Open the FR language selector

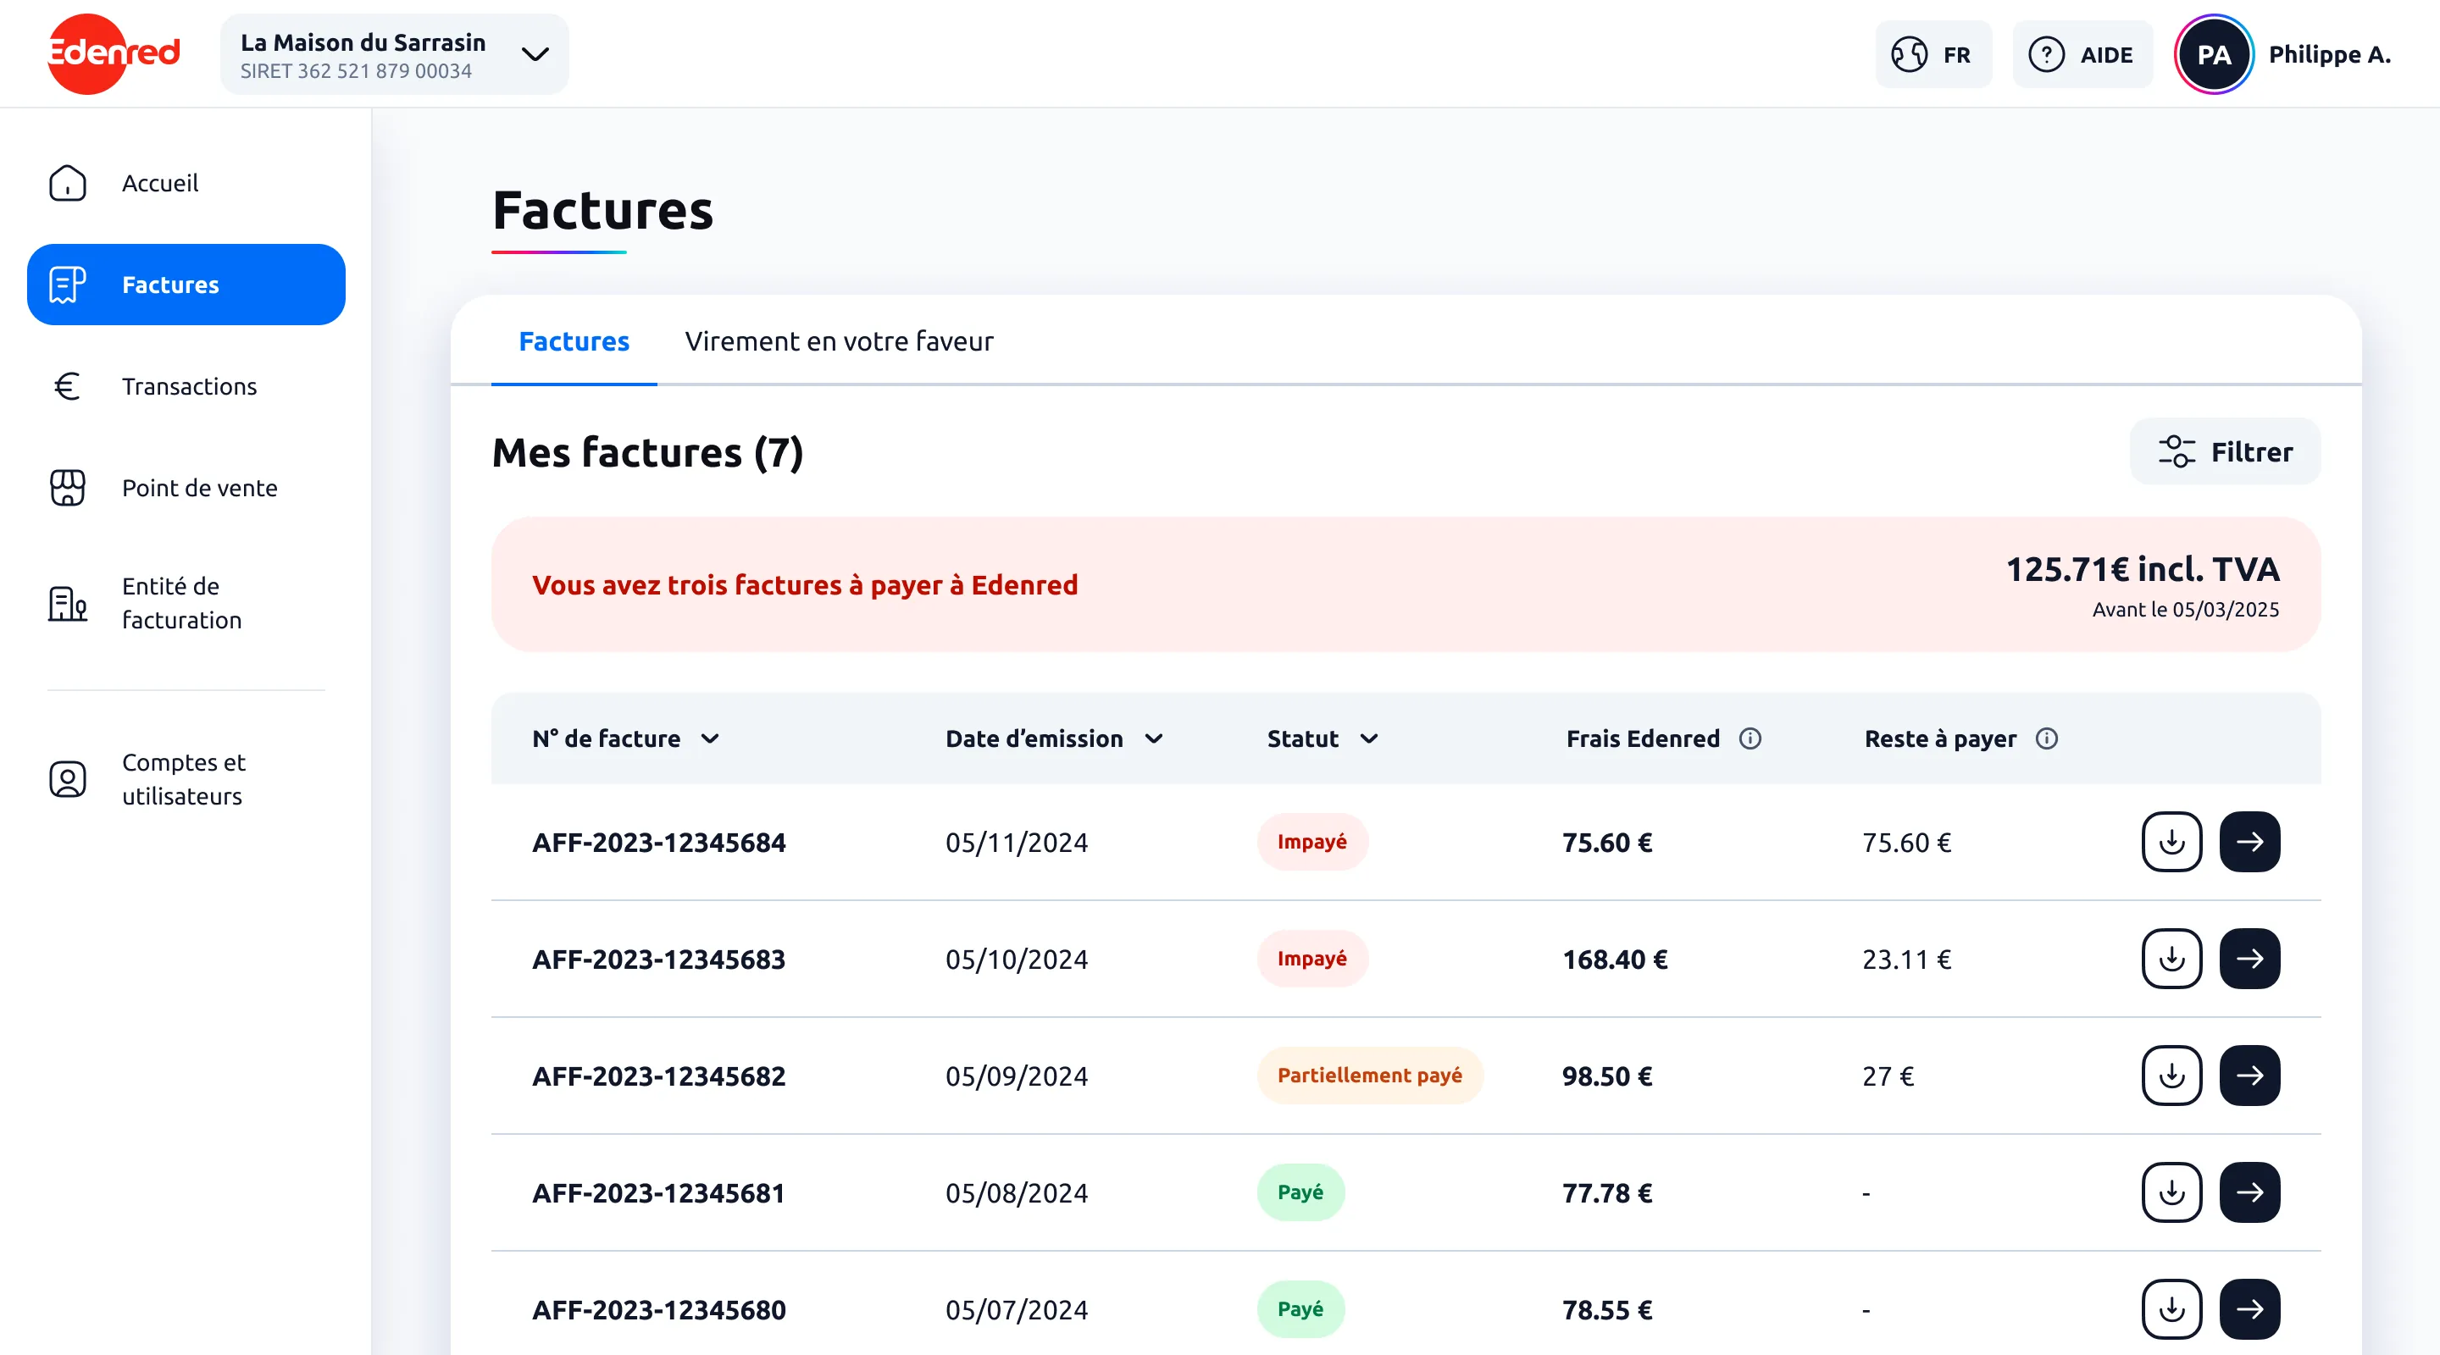pyautogui.click(x=1933, y=54)
